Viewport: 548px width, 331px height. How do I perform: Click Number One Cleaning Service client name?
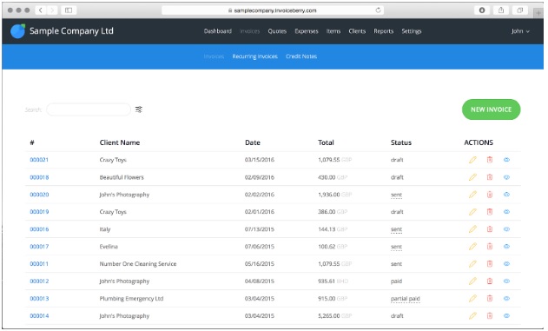point(138,264)
